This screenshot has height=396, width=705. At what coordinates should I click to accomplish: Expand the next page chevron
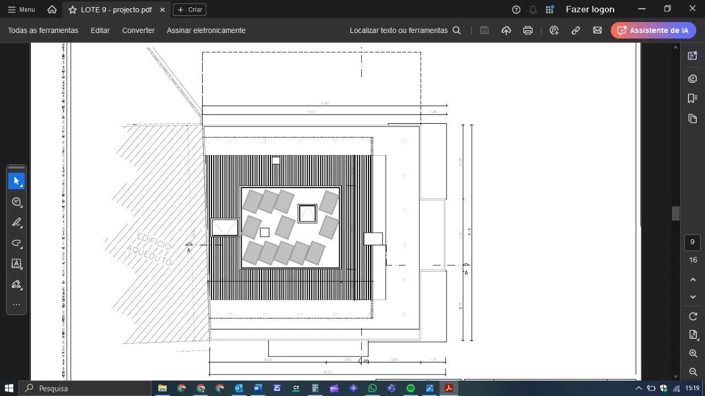point(693,297)
